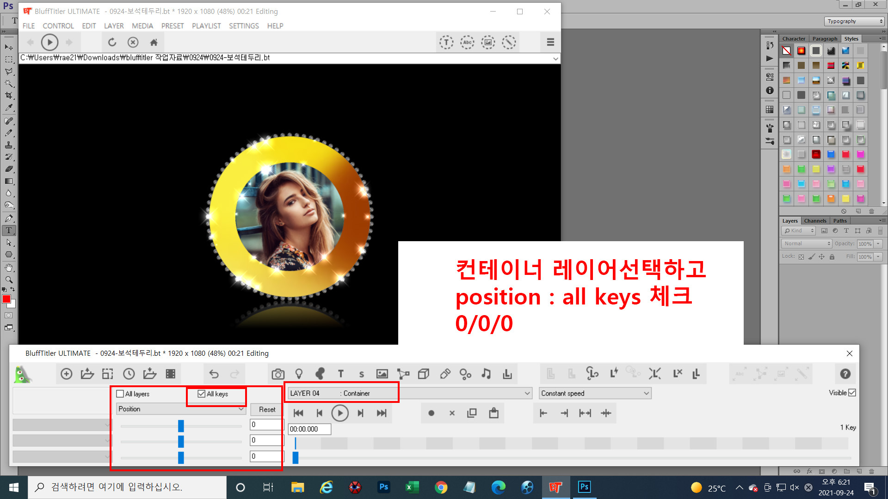Add a picture layer icon
888x499 pixels.
(382, 374)
